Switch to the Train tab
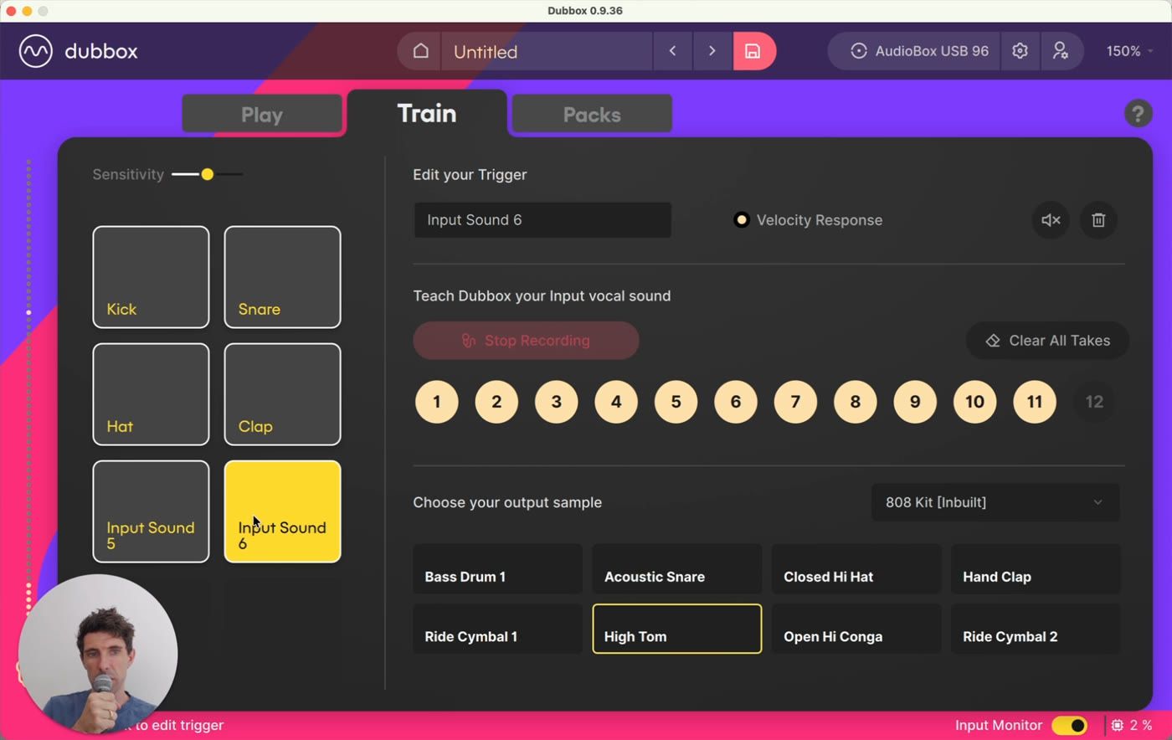This screenshot has width=1172, height=740. 427,113
